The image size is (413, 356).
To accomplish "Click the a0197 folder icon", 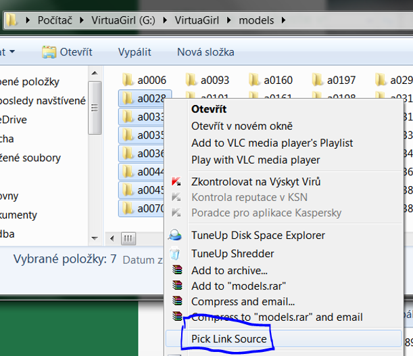I will click(318, 80).
